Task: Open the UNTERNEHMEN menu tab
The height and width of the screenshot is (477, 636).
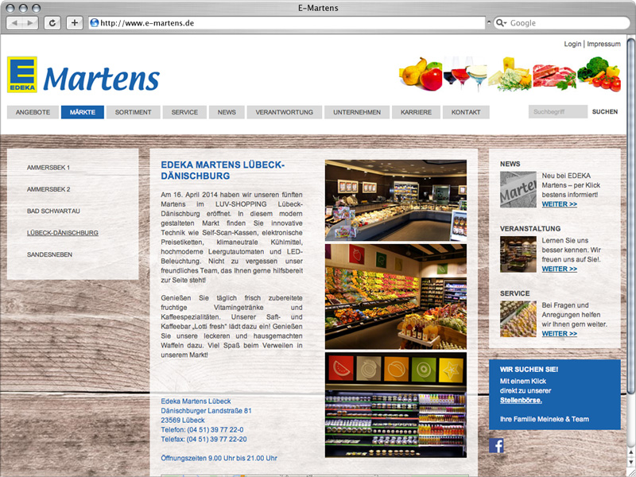Action: pos(357,112)
